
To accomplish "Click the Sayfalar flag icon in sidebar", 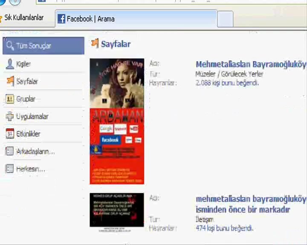I will coord(11,81).
